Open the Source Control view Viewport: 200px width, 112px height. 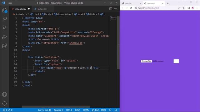(4, 28)
